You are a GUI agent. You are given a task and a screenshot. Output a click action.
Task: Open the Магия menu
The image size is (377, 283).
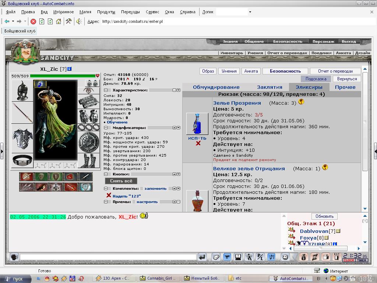tap(85, 12)
